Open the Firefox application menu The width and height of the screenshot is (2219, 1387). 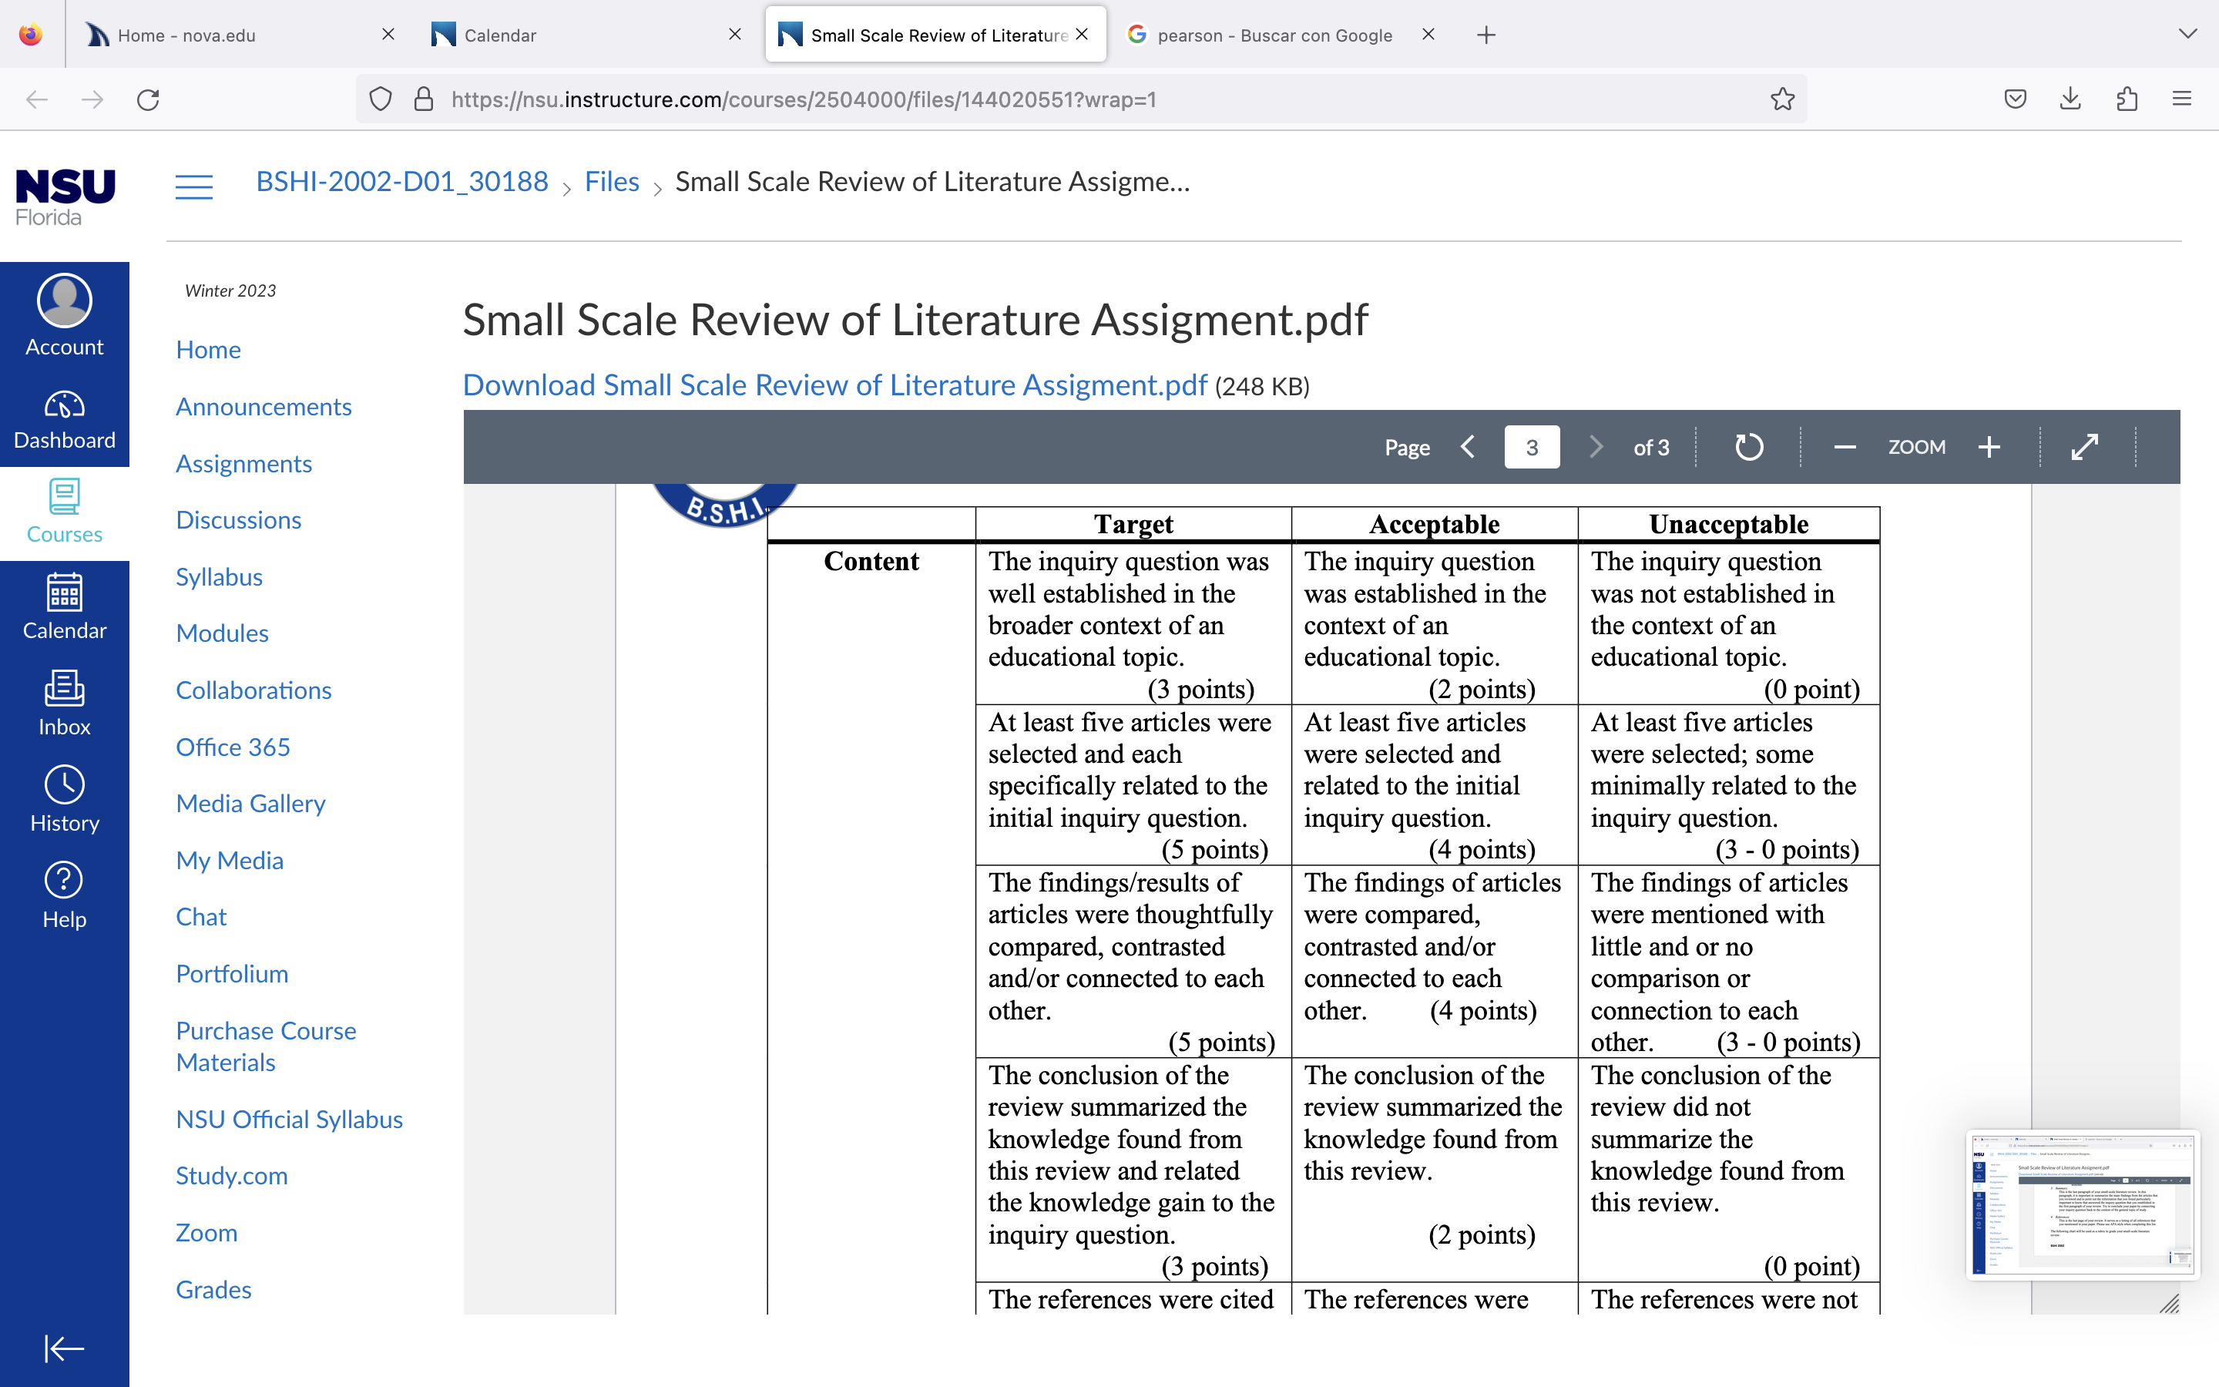(2181, 99)
